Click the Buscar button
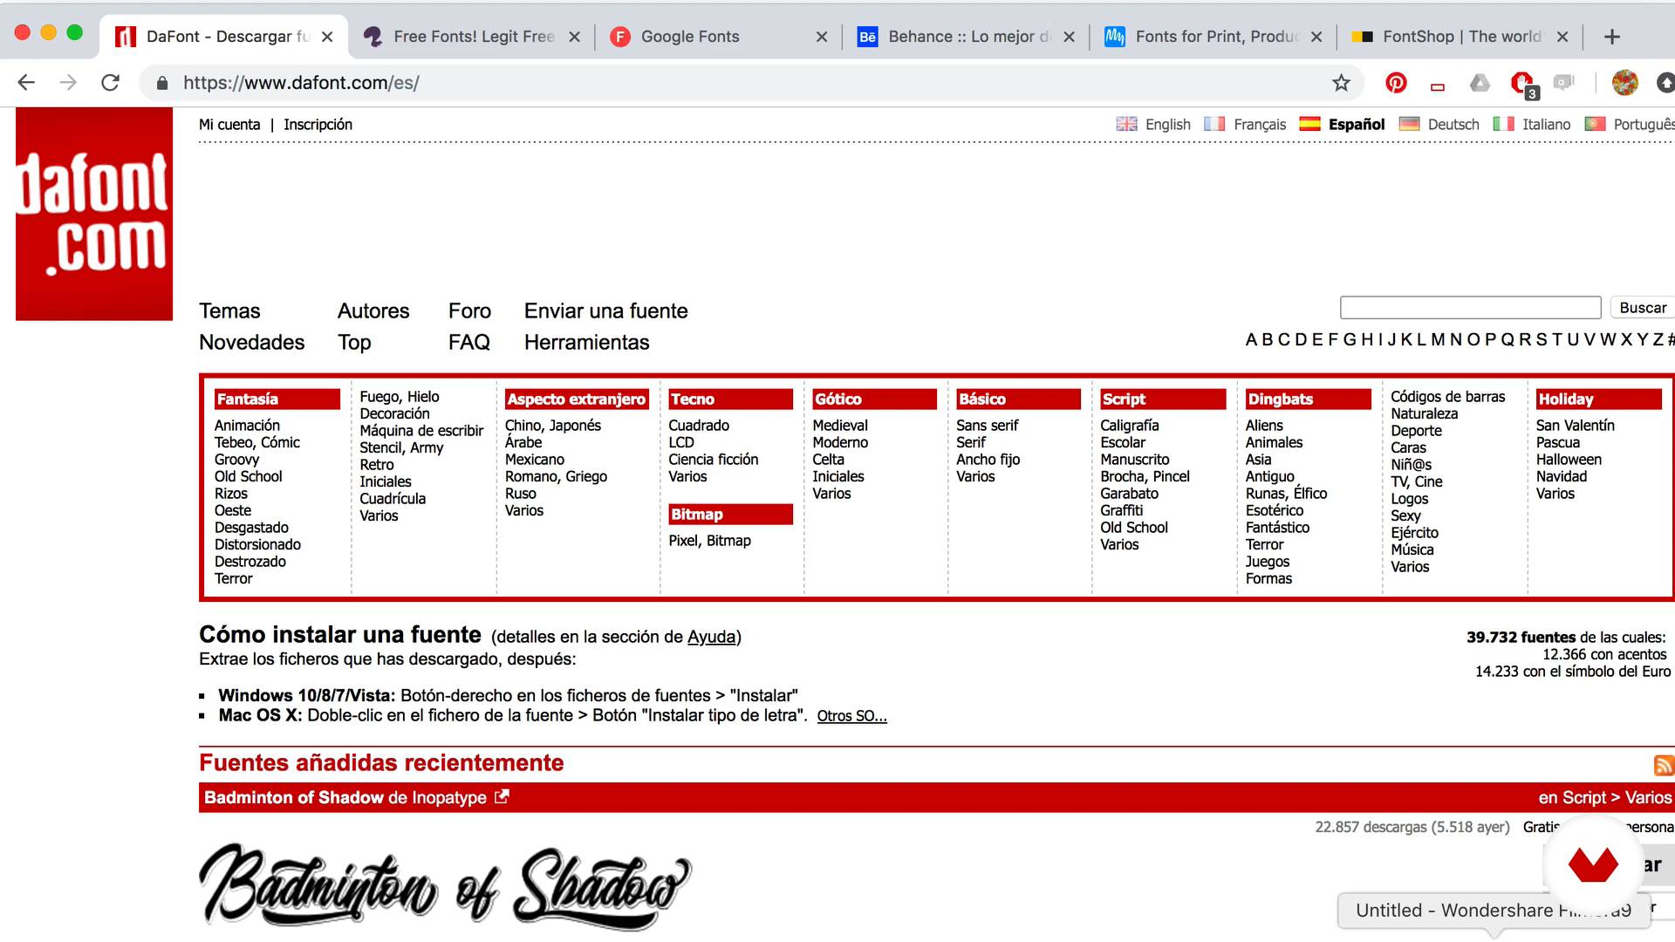1675x942 pixels. point(1643,307)
